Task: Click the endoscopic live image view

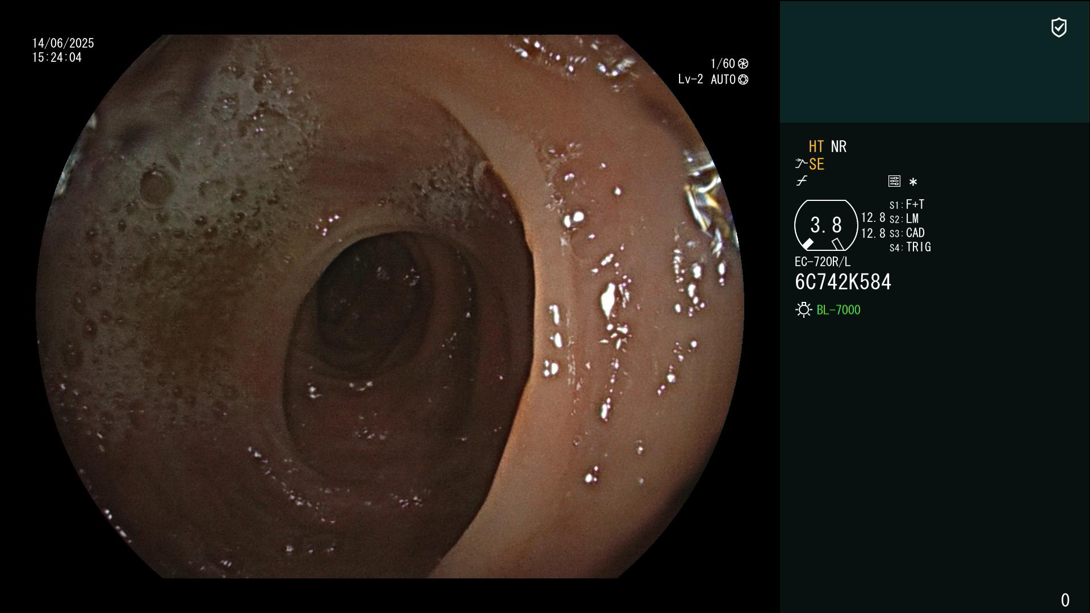Action: pyautogui.click(x=390, y=306)
